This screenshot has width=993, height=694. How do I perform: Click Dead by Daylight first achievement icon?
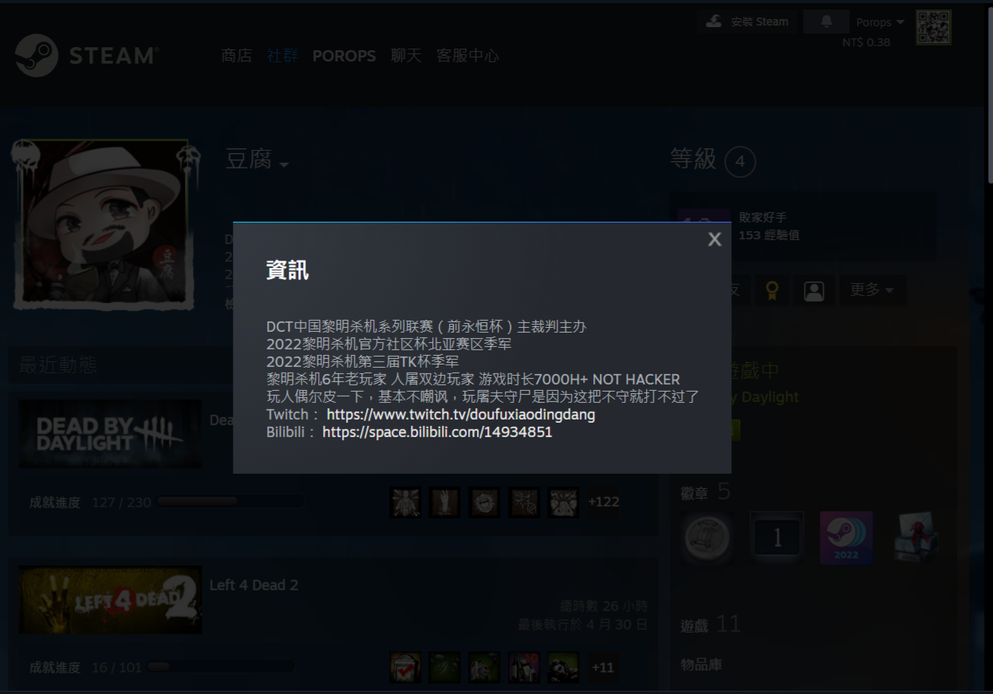tap(405, 502)
